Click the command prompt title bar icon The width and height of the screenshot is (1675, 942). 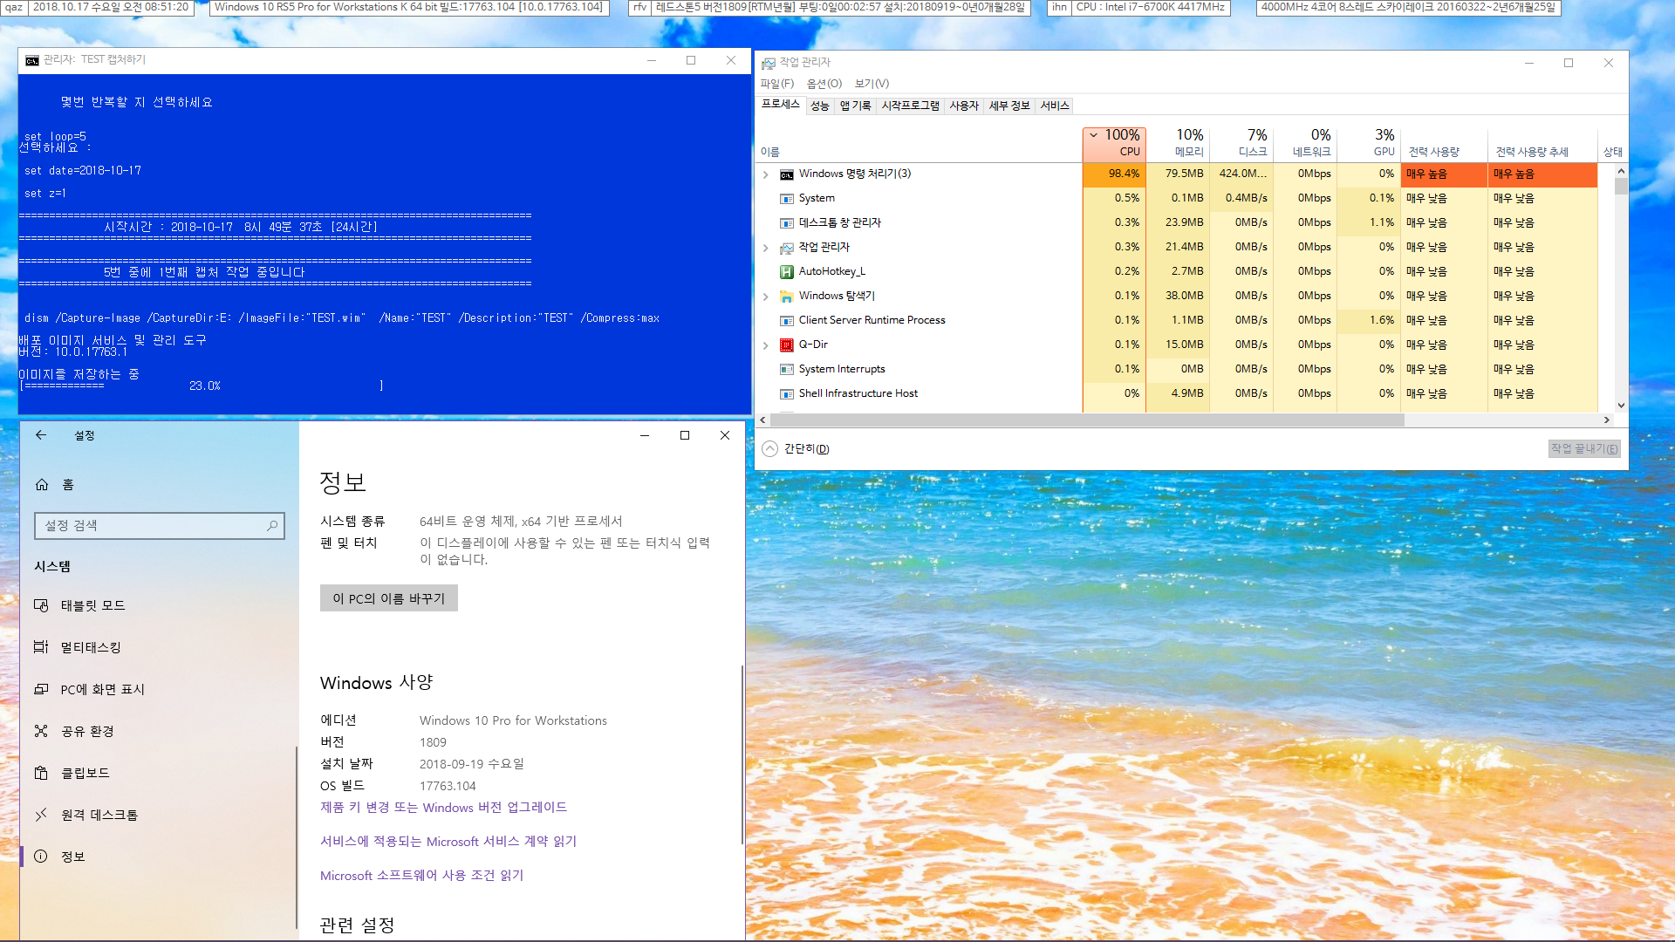click(32, 60)
